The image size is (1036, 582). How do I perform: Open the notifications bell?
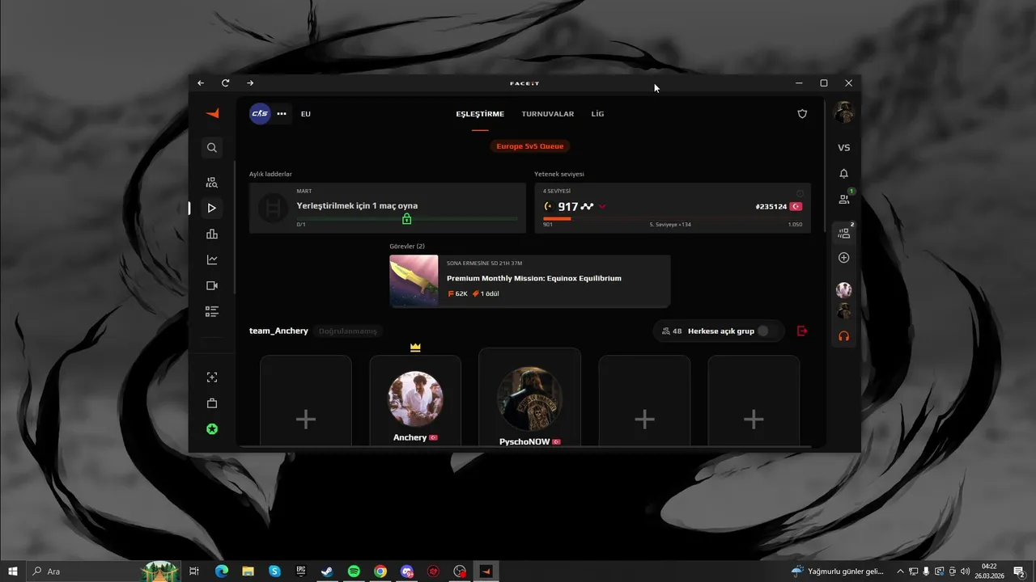(x=844, y=174)
